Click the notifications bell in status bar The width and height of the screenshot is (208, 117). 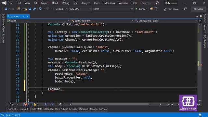(200, 115)
